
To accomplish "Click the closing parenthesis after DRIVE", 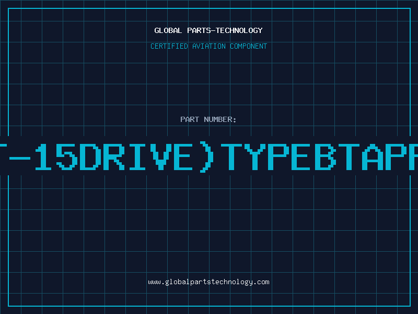I will [x=207, y=156].
